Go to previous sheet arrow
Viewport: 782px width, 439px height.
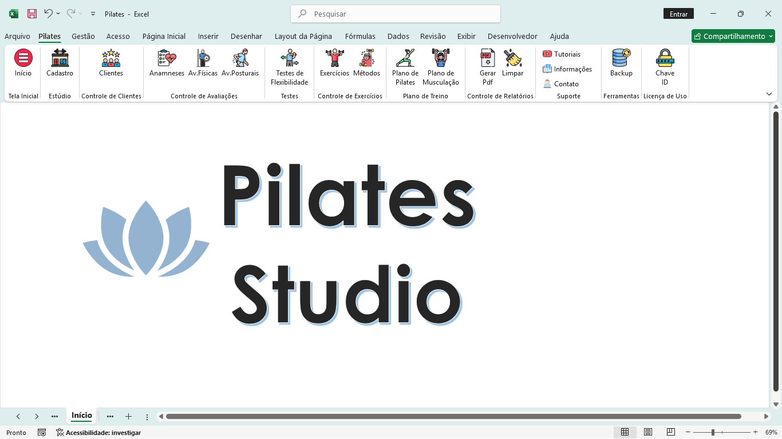[18, 417]
